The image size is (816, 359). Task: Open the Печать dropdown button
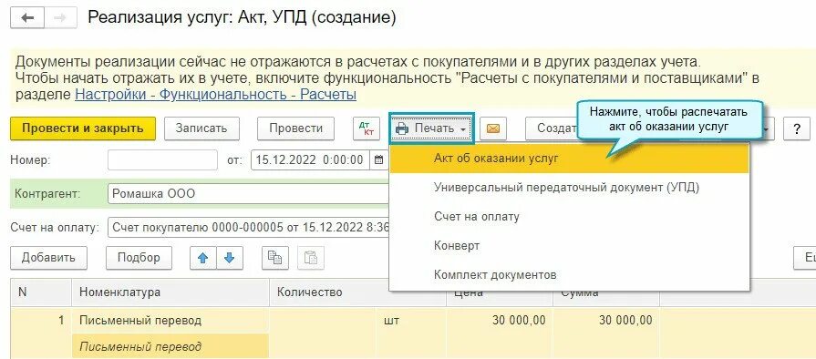431,128
